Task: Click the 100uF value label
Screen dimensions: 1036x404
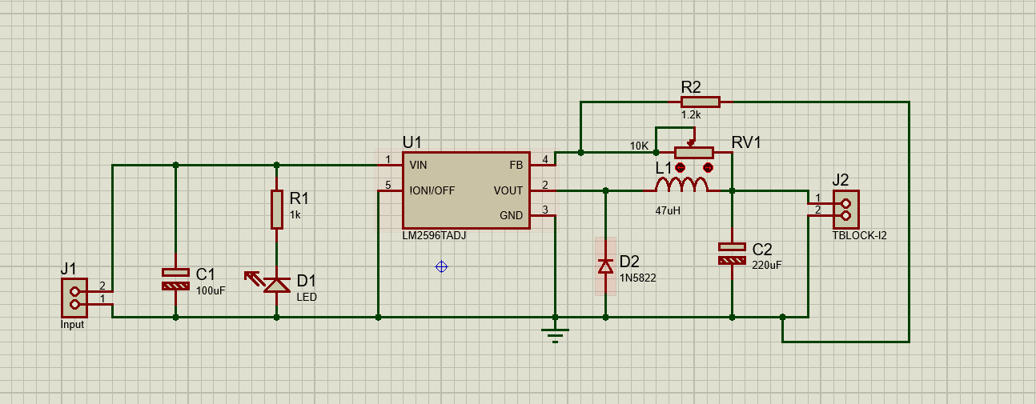Action: click(x=211, y=290)
